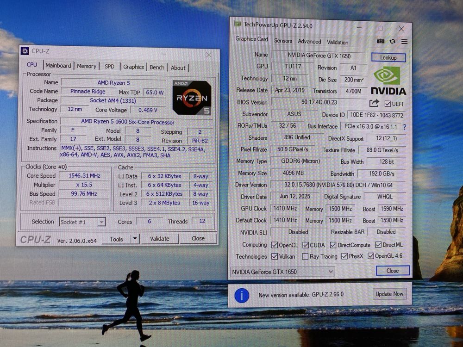This screenshot has height=347, width=463.
Task: Open the Graphics tab in CPU-Z
Action: (133, 67)
